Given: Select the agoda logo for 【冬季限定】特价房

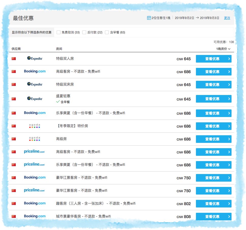Looking at the screenshot, I should (35, 126).
